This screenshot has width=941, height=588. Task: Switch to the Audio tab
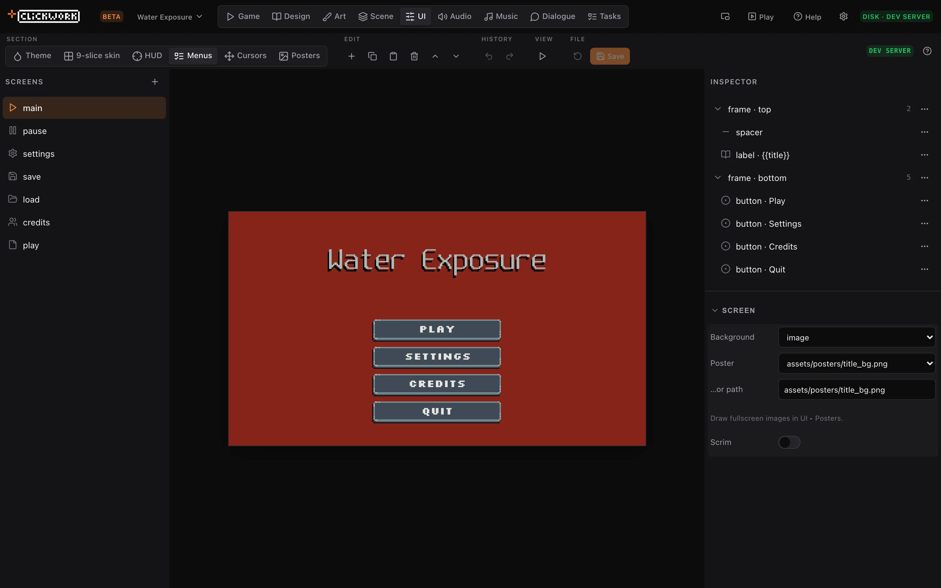pos(454,16)
